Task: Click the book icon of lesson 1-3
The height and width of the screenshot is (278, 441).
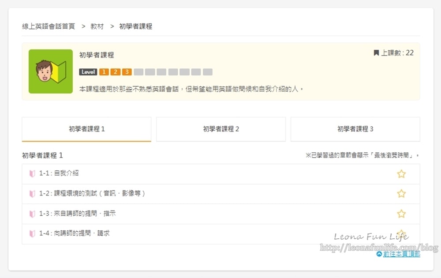Action: [x=32, y=214]
